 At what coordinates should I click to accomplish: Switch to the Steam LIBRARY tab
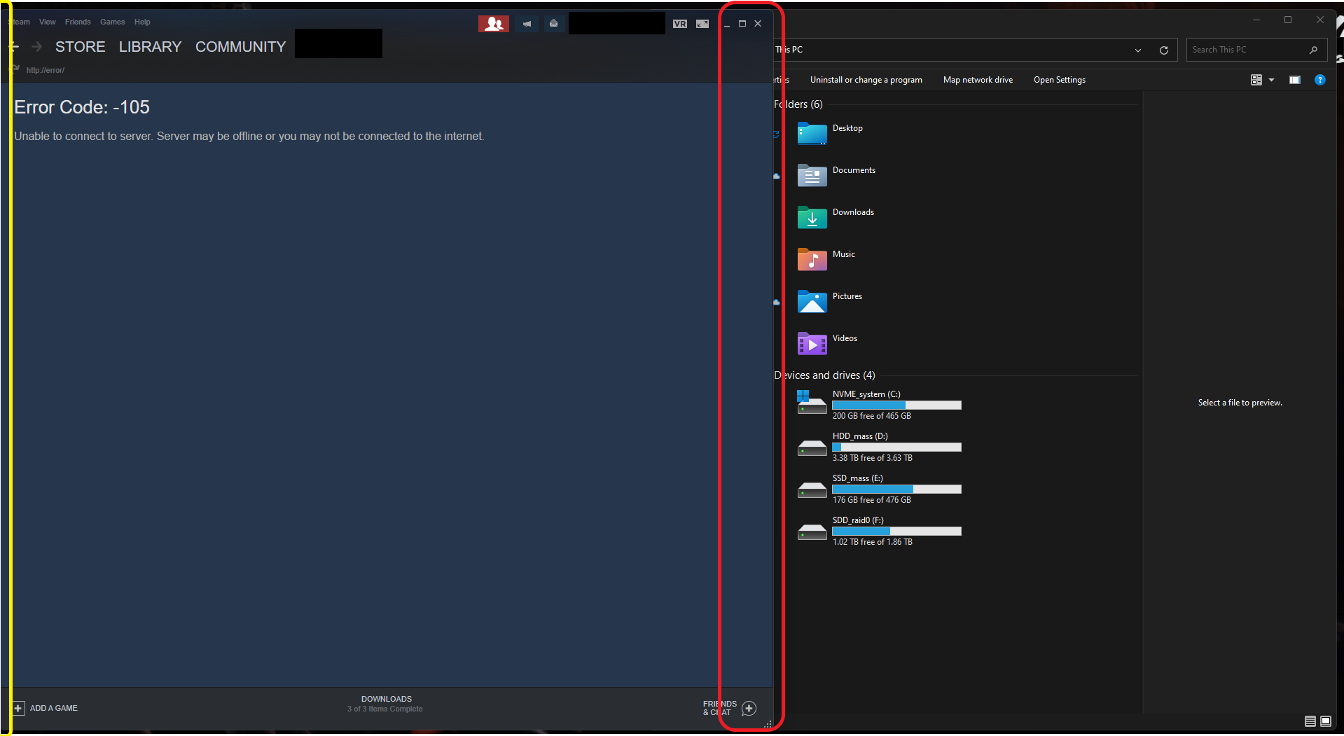tap(150, 47)
